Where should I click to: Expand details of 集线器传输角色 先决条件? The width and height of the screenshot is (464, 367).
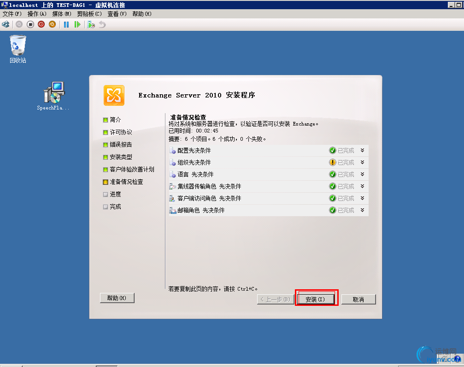[x=363, y=186]
